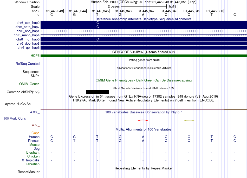
Task: Click the Zebrafish species label
Action: pos(32,164)
